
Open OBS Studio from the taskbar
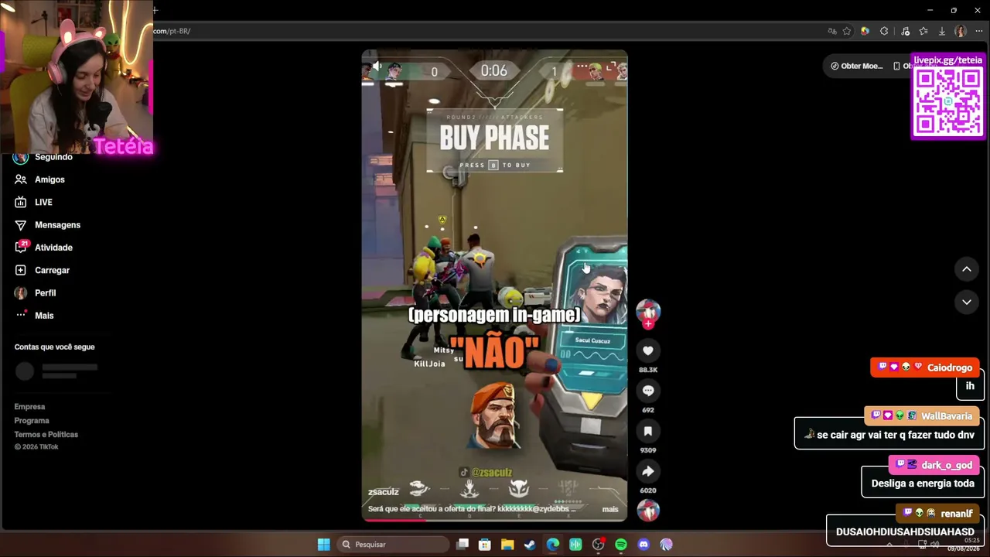pos(598,545)
